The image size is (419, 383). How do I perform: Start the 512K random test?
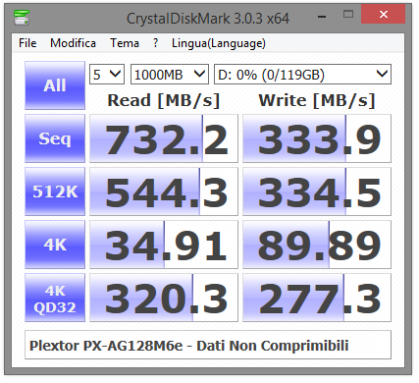pyautogui.click(x=55, y=191)
